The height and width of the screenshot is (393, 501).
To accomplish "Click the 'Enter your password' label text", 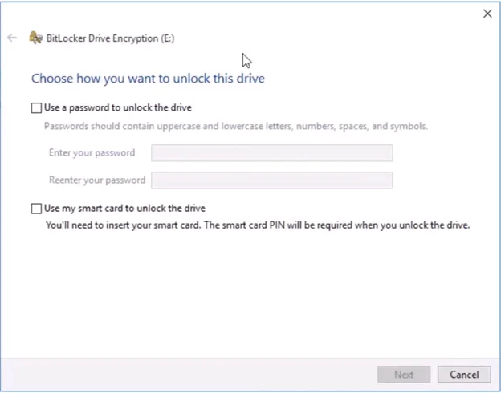I will click(x=92, y=152).
